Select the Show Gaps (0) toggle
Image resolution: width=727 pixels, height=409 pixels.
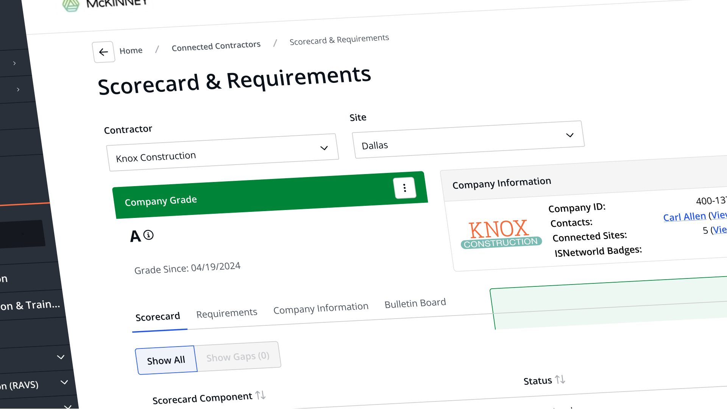tap(238, 356)
